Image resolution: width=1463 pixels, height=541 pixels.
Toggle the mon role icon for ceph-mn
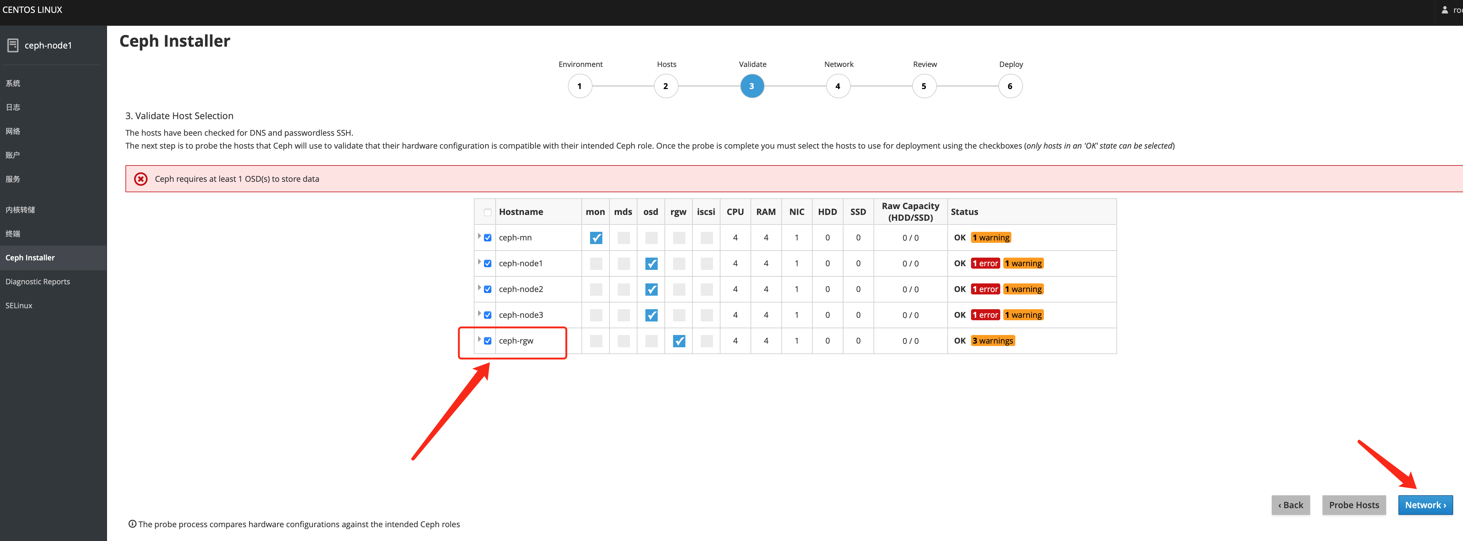click(x=596, y=238)
